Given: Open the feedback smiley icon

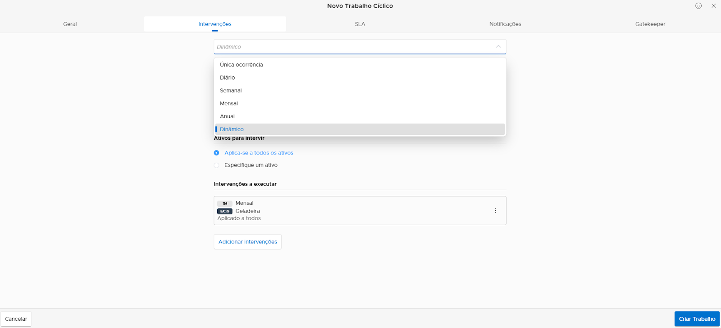Looking at the screenshot, I should [698, 6].
